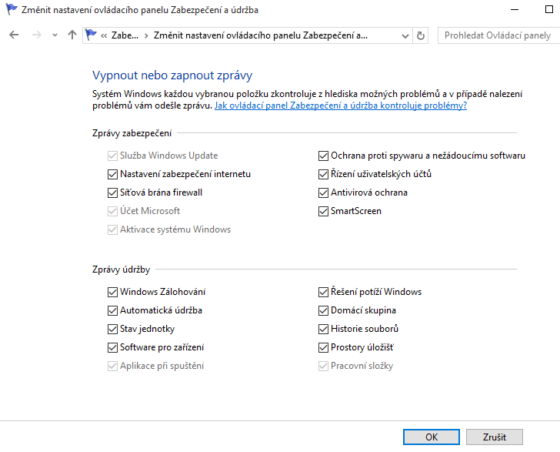Toggle Historie souborů checkbox

click(x=323, y=329)
